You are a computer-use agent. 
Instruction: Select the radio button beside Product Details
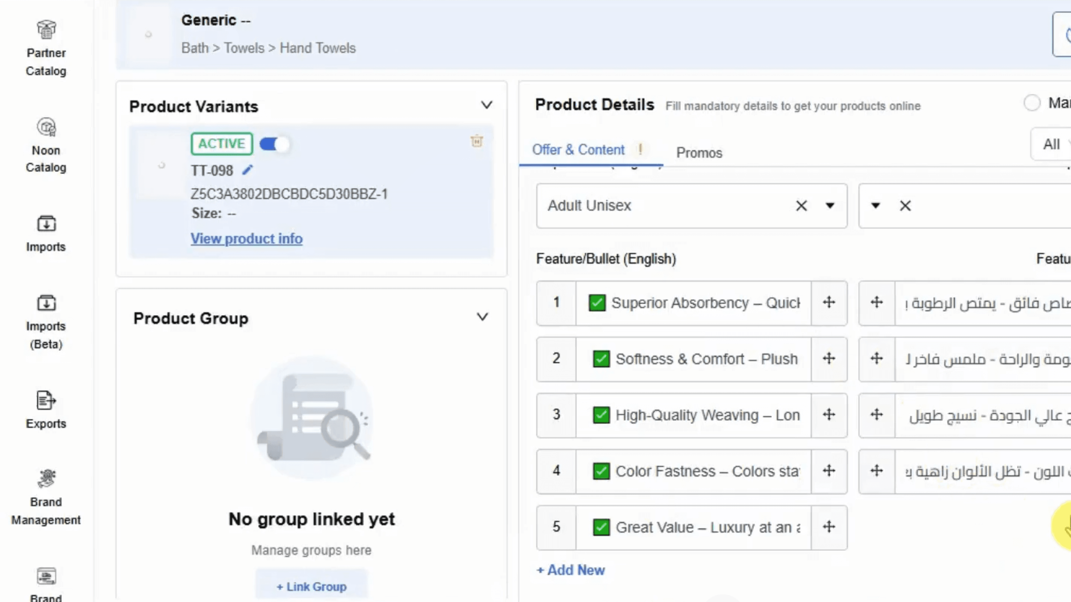(1031, 103)
